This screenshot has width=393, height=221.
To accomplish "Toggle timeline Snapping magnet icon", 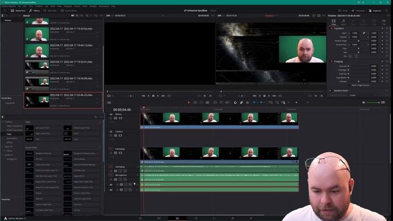I will (x=235, y=103).
